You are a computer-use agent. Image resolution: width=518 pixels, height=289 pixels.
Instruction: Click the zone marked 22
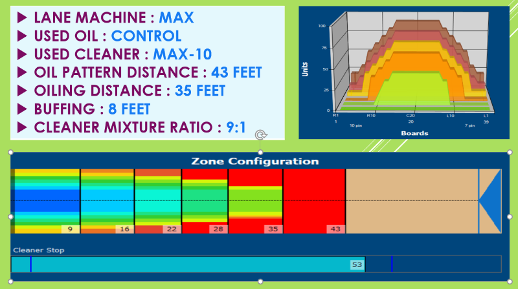tap(157, 200)
